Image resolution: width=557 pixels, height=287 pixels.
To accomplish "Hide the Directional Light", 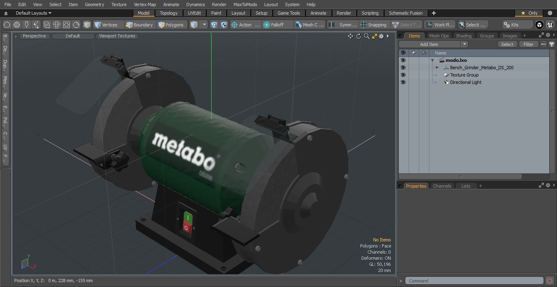I will coord(403,82).
